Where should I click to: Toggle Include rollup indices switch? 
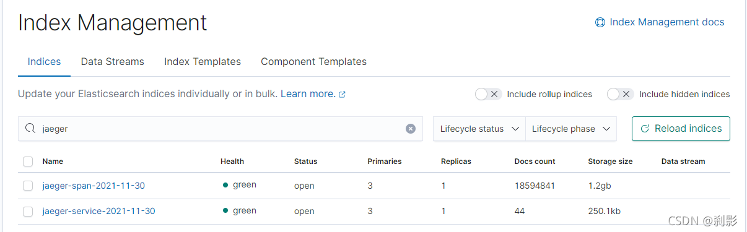(488, 94)
